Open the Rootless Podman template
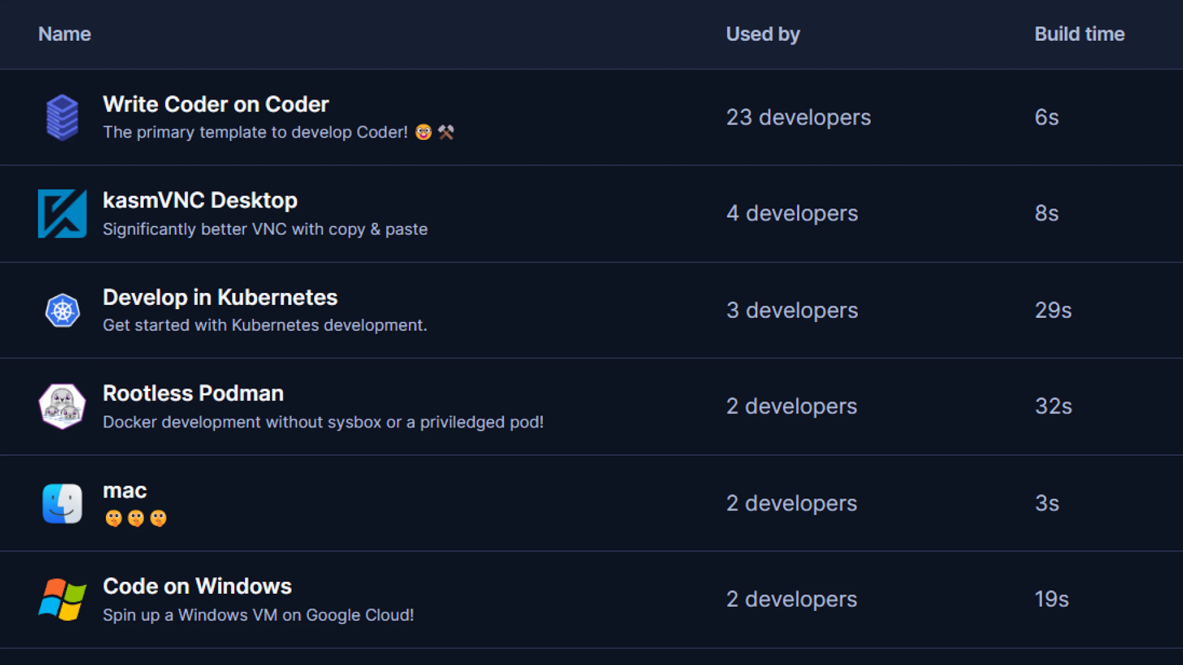 pos(193,394)
